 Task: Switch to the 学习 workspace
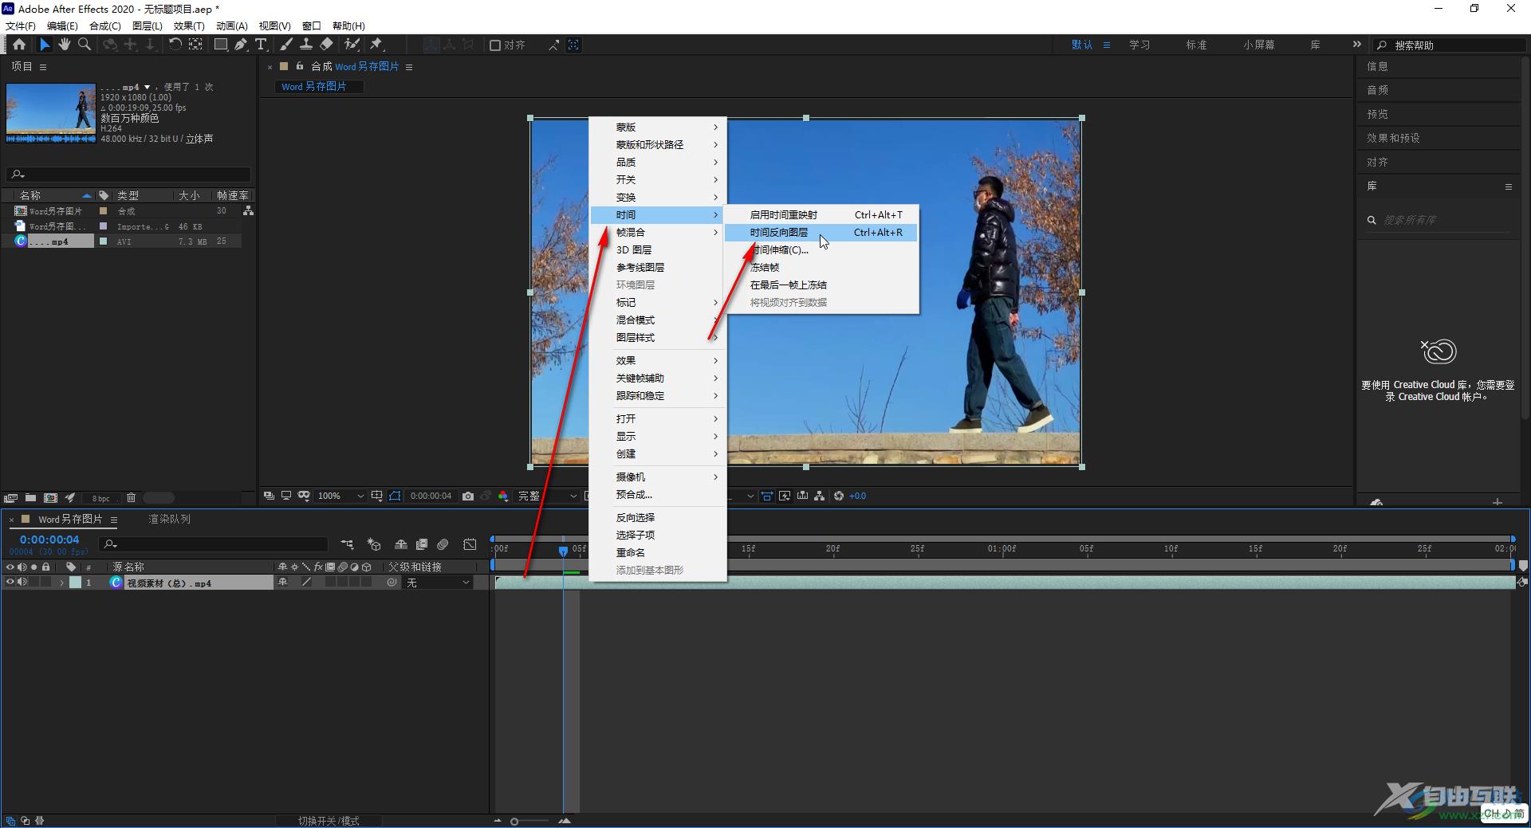1139,45
